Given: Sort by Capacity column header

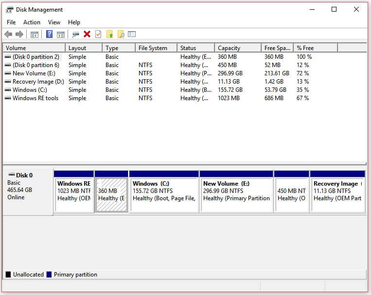Looking at the screenshot, I should [x=238, y=48].
